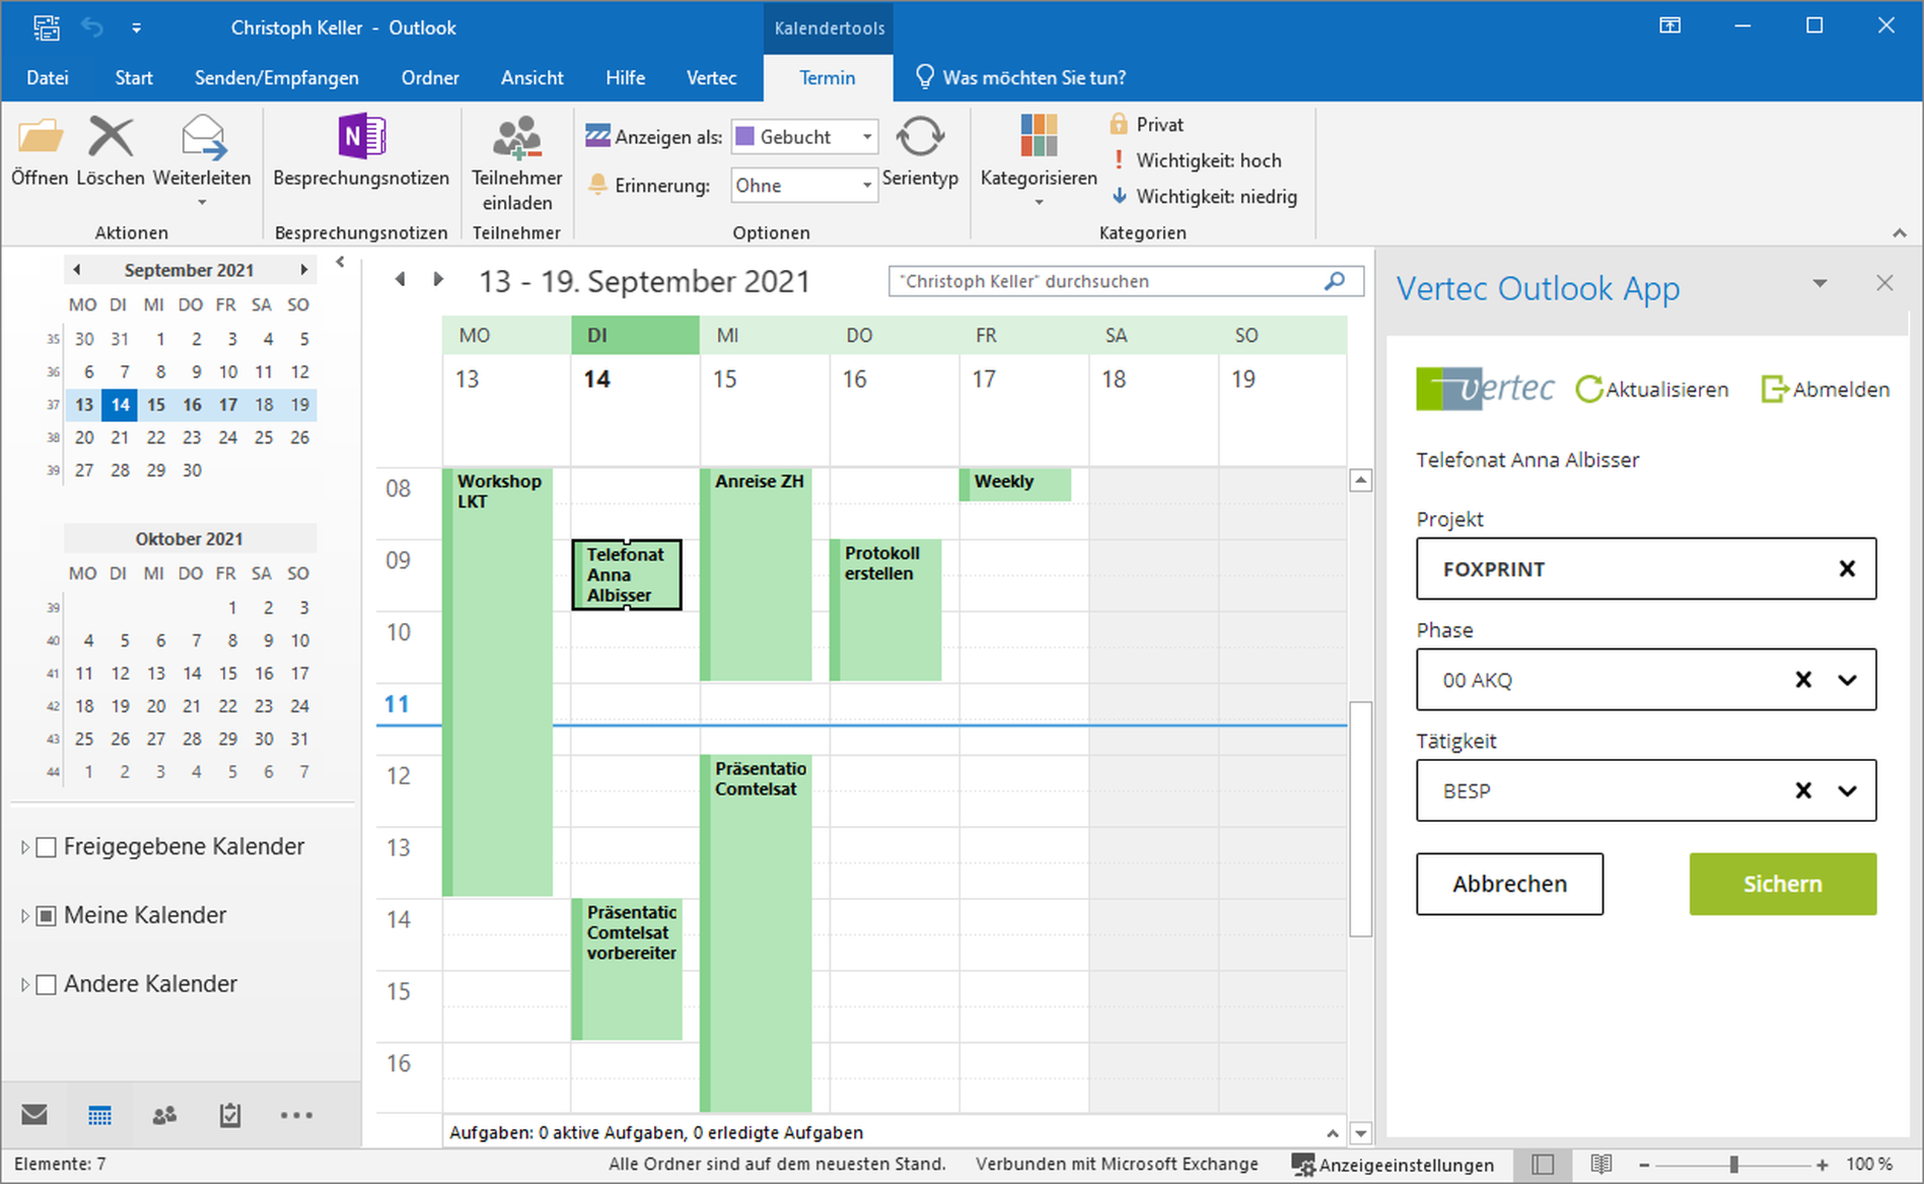Click Aktualisieren refresh icon in Vertec
This screenshot has height=1184, width=1924.
pos(1588,389)
